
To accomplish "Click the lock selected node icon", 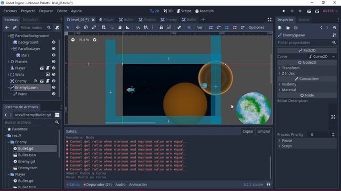I will click(x=161, y=28).
